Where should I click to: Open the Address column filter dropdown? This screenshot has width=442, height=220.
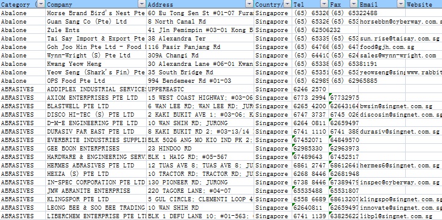tap(249, 4)
